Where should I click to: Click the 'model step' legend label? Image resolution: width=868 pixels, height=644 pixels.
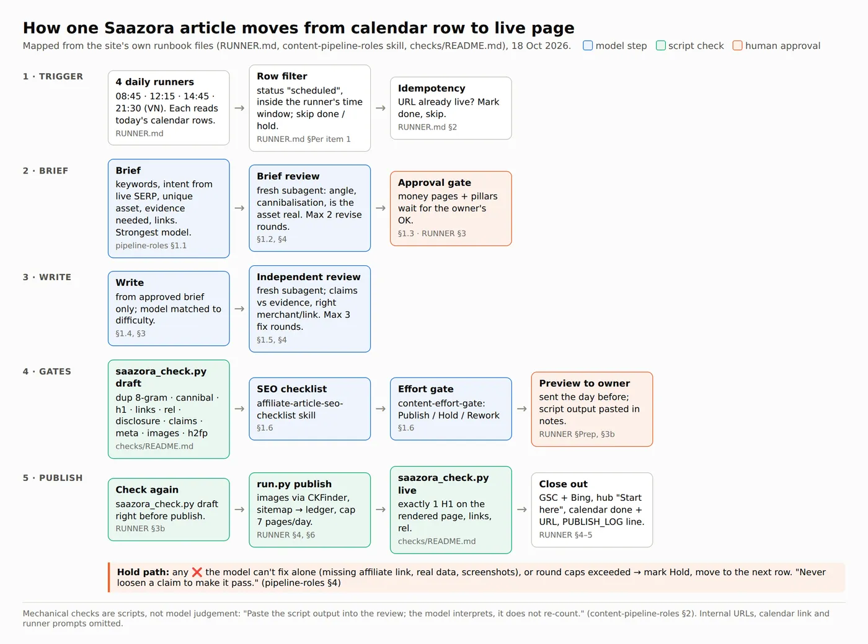pos(621,46)
